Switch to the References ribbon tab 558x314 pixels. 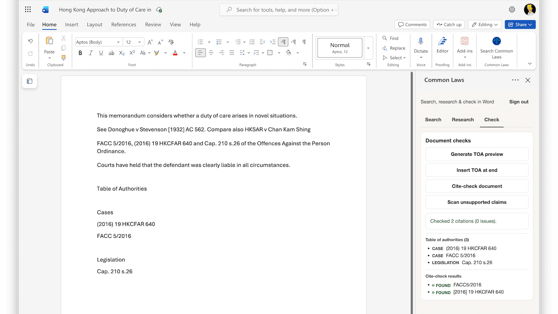(x=124, y=25)
